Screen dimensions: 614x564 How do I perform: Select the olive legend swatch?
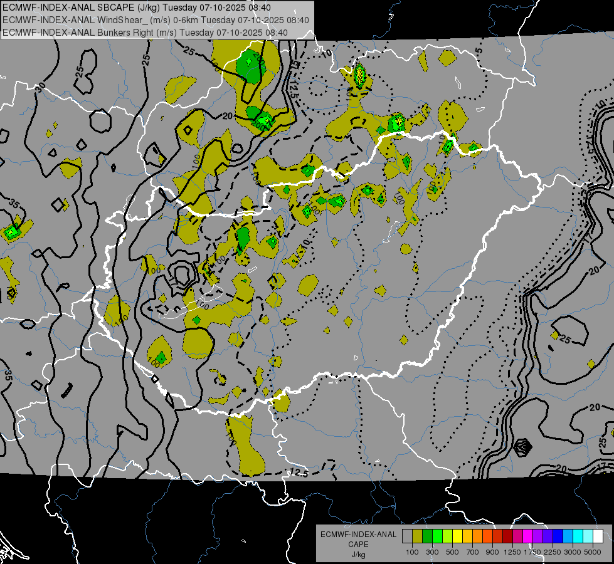(418, 536)
